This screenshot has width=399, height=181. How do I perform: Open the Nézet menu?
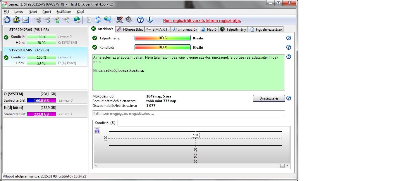pos(33,12)
